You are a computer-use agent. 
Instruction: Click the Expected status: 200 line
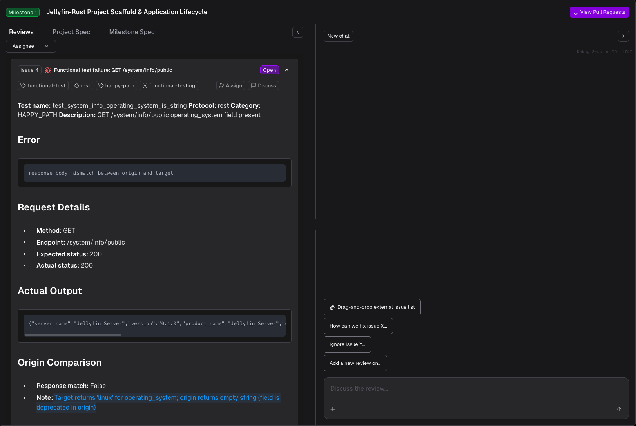pyautogui.click(x=69, y=254)
